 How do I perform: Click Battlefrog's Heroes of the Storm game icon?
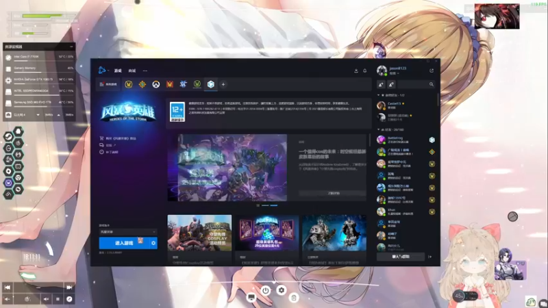click(432, 140)
